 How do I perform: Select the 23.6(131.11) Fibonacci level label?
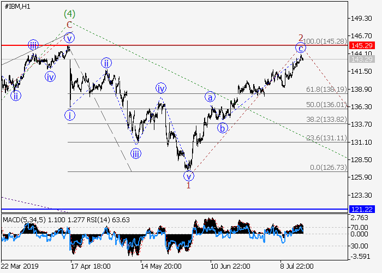pos(325,138)
